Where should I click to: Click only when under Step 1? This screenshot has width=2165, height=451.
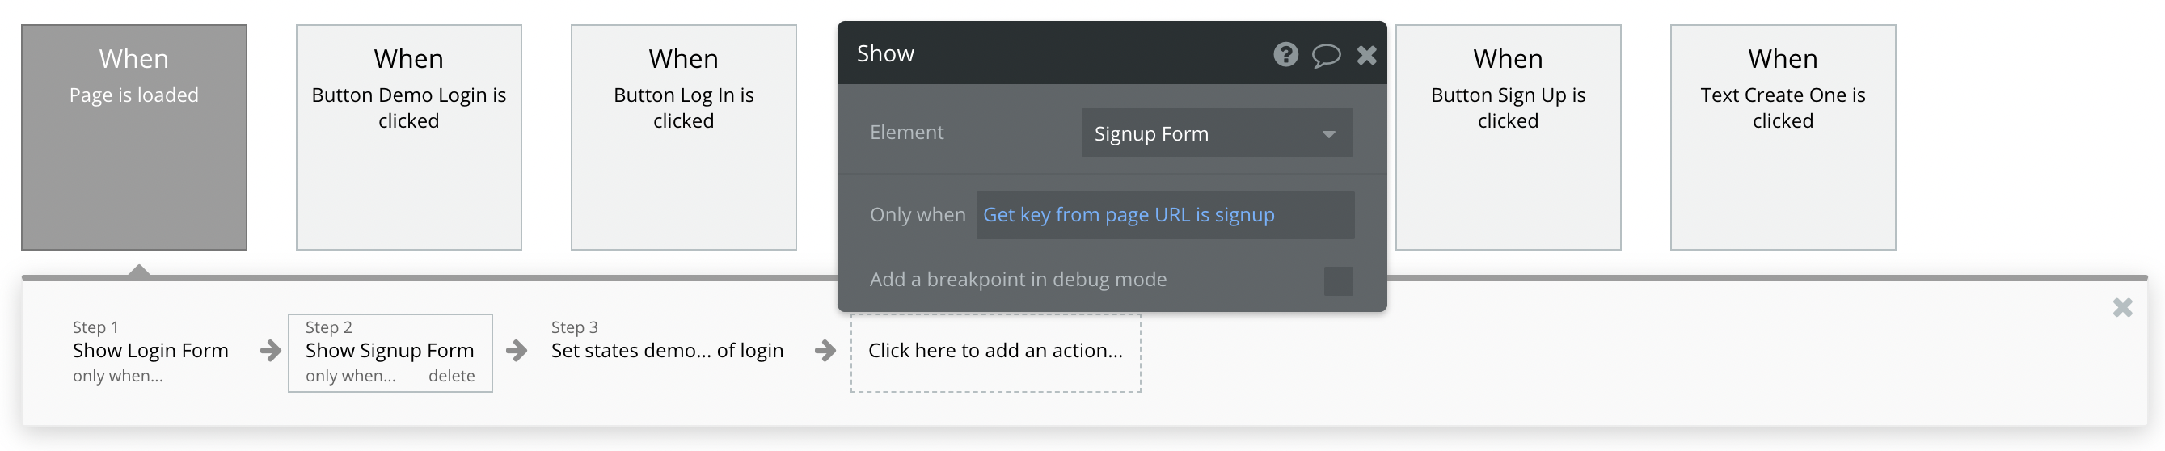(118, 377)
